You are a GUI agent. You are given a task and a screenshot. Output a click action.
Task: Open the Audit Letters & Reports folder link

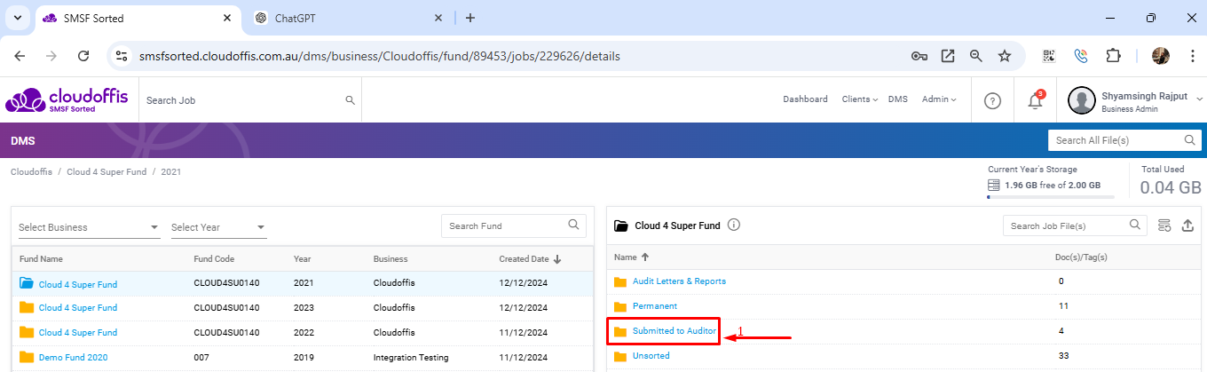tap(679, 281)
